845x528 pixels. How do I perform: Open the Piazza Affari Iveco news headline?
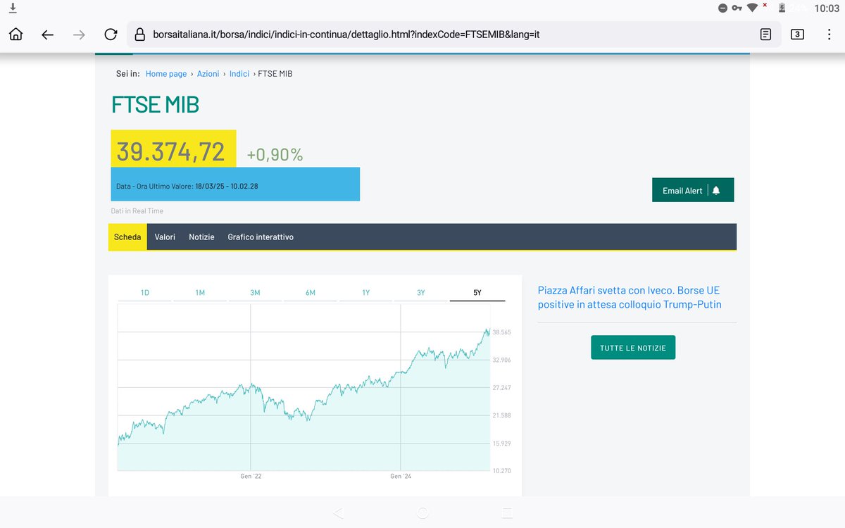tap(630, 297)
